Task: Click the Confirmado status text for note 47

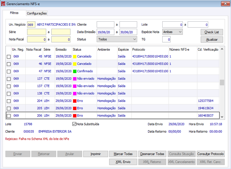Action: [85, 71]
